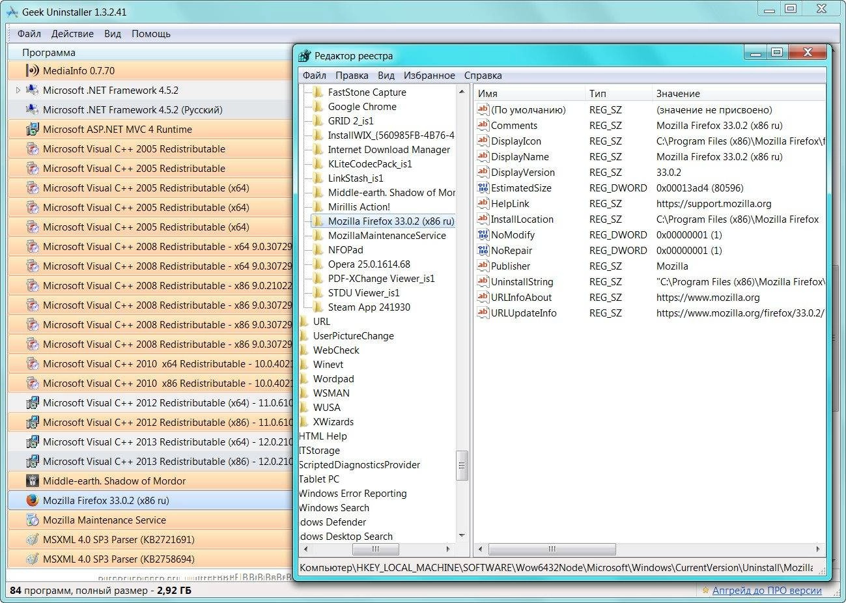
Task: Click the Microsoft Visual C++ 2012 Redistributable (x64) icon
Action: click(x=33, y=402)
